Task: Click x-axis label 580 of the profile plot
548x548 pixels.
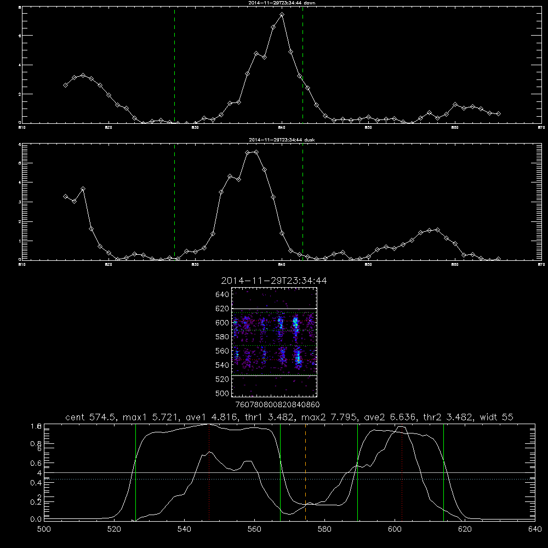Action: [324, 529]
